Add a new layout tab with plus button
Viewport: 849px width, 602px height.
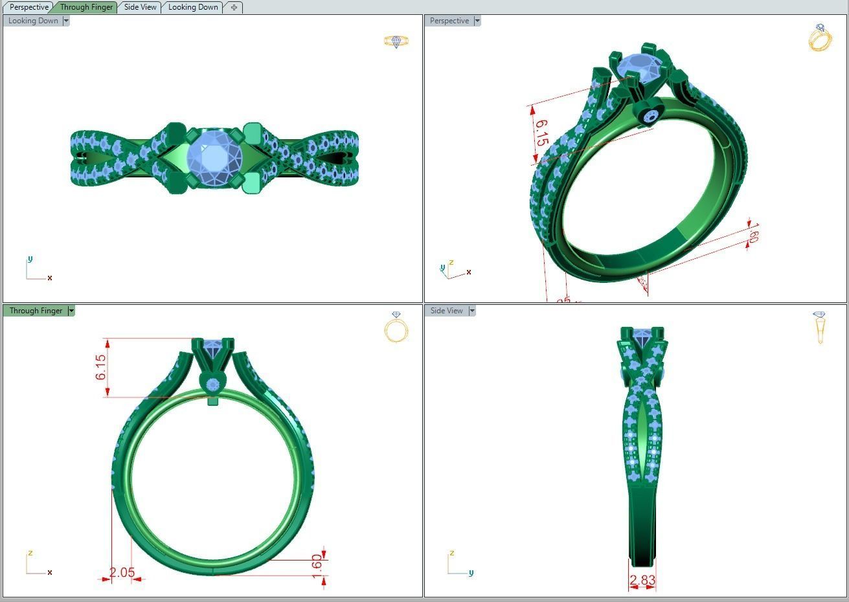click(x=234, y=7)
